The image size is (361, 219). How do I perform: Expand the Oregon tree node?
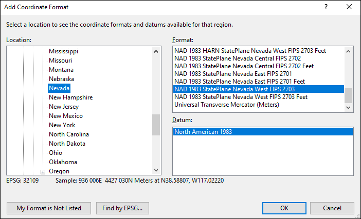coord(43,172)
